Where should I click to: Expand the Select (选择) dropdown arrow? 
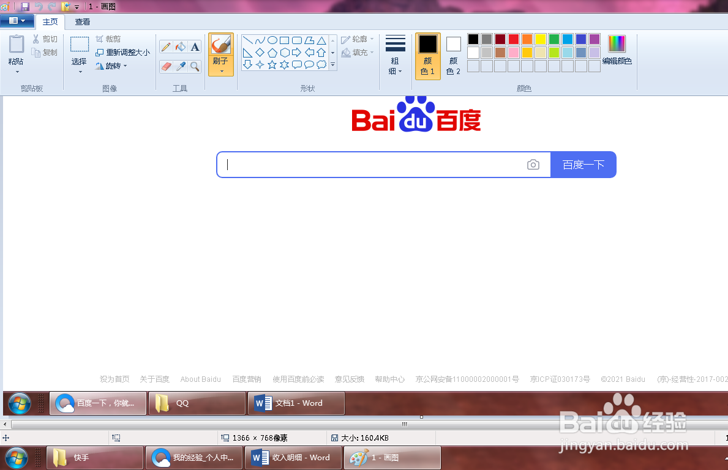click(80, 72)
